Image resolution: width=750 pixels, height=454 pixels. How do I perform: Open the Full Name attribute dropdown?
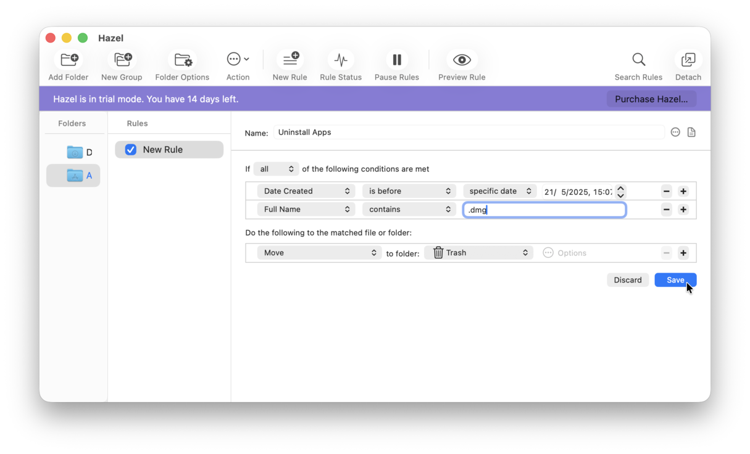[x=306, y=210]
